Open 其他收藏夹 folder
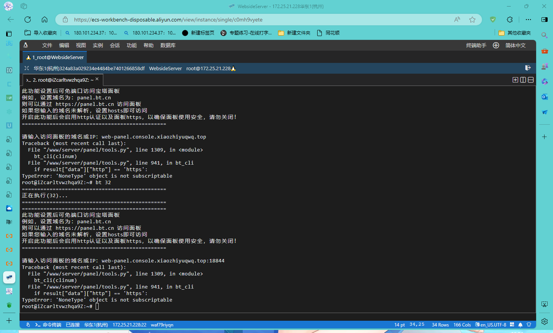 click(515, 33)
